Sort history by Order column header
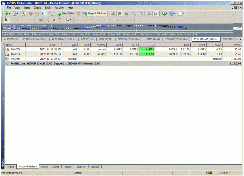This screenshot has height=176, width=244. coord(15,45)
